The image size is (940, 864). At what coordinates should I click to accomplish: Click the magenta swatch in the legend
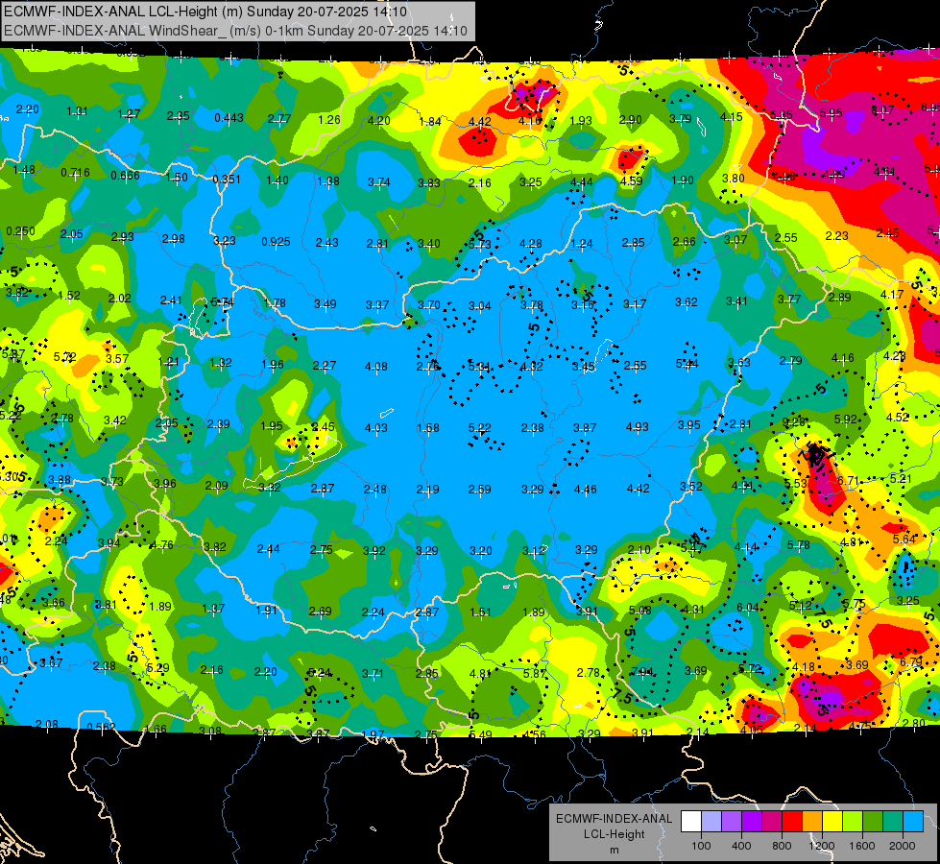(x=772, y=822)
